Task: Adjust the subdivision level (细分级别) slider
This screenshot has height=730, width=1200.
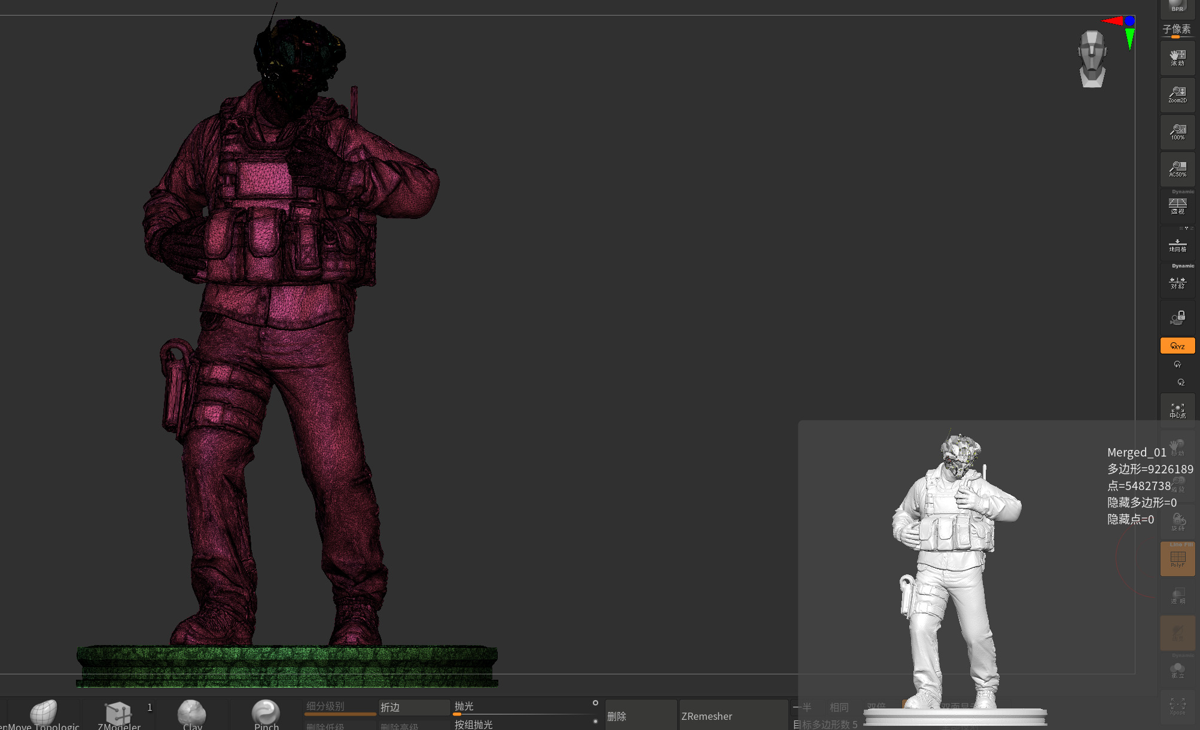Action: pyautogui.click(x=340, y=707)
